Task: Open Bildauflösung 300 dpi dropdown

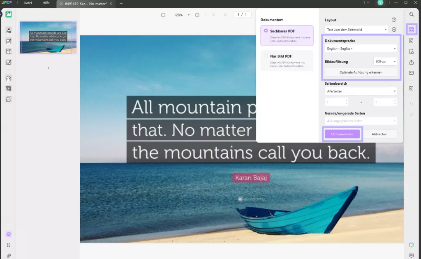Action: coord(385,62)
